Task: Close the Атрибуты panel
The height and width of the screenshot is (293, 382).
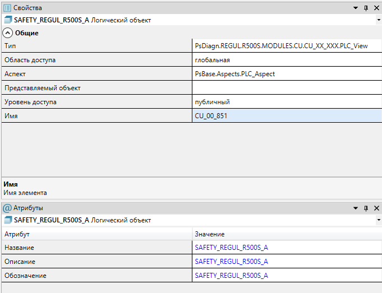Action: [x=376, y=208]
